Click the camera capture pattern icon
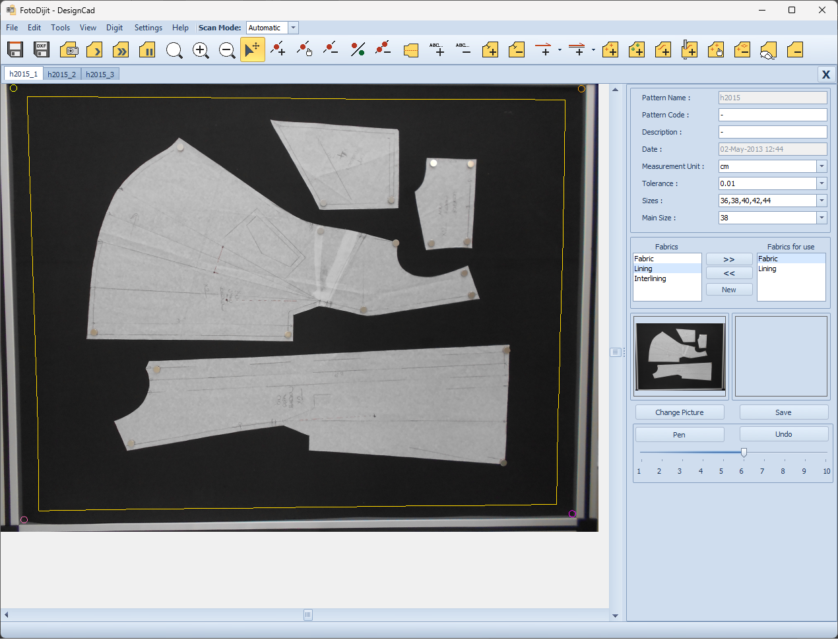Viewport: 838px width, 640px height. click(x=69, y=50)
